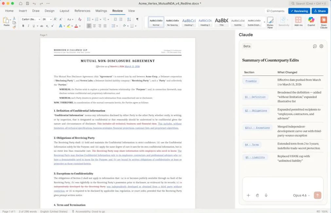Click the hand icon in Claude input
This screenshot has width=331, height=213.
(257, 195)
